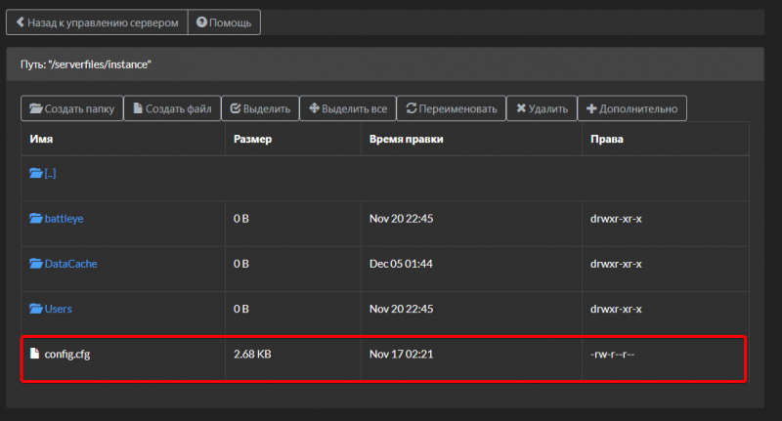Click the Nov 17 02:21 timestamp
Viewport: 782px width, 421px height.
tap(402, 355)
